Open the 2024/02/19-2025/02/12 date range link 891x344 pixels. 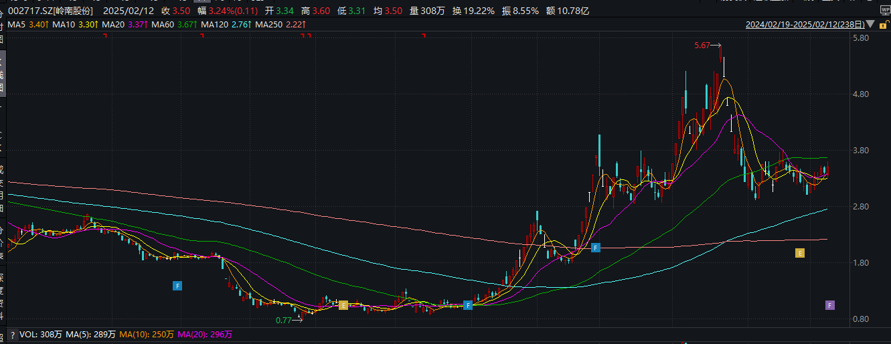[805, 25]
